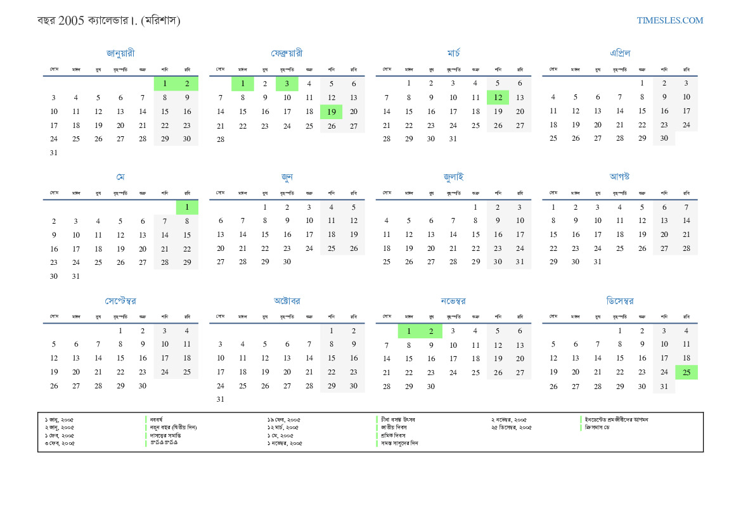Image resolution: width=741 pixels, height=524 pixels.
Task: Click date 31 in the October calendar
Action: click(x=220, y=399)
